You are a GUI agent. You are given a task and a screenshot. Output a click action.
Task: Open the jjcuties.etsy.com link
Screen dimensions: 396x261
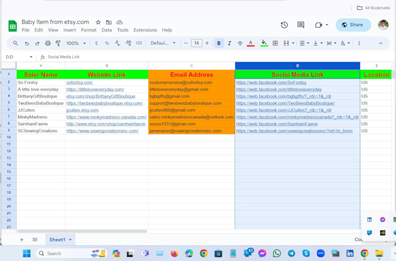click(82, 110)
